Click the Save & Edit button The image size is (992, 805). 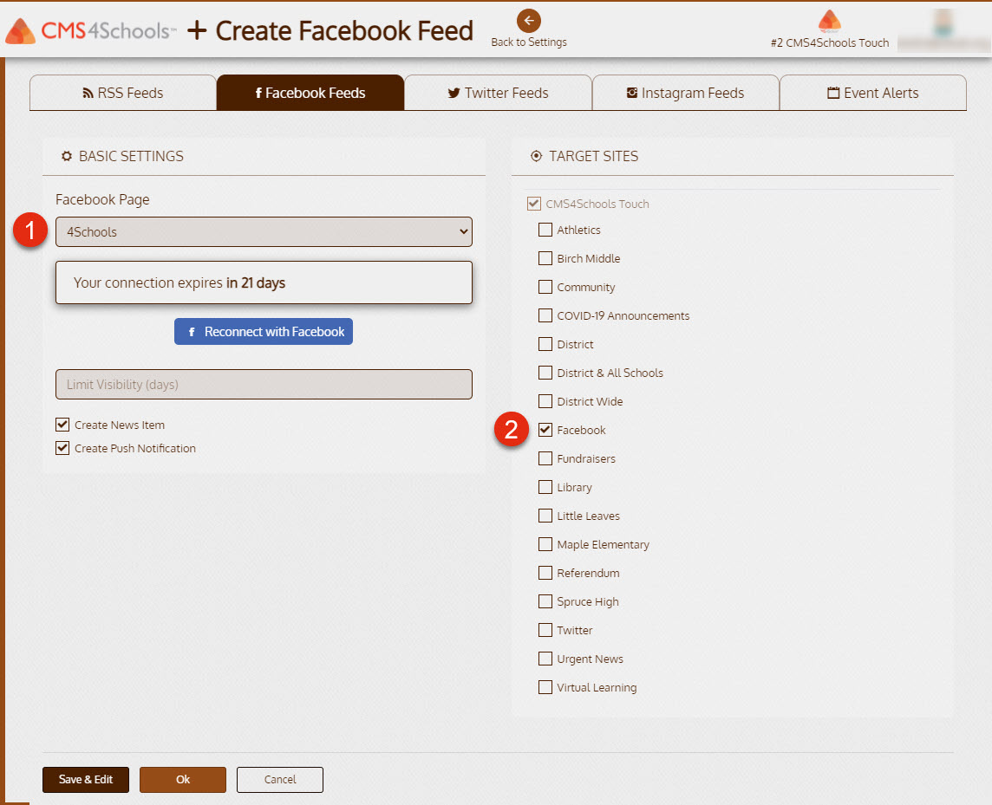tap(85, 780)
